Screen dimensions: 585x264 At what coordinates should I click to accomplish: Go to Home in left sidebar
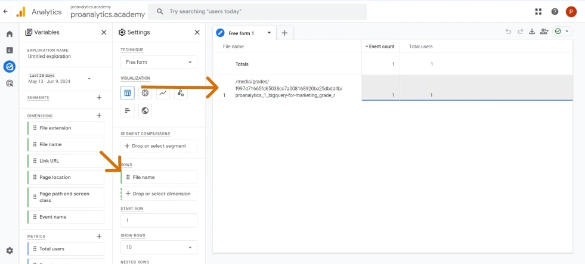[10, 34]
